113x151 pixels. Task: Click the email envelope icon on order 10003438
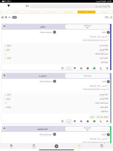[x=81, y=121]
